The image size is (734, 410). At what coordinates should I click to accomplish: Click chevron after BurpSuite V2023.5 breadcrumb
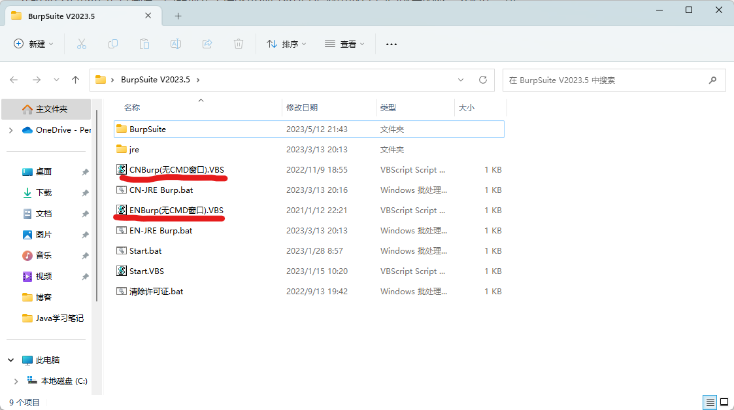click(x=198, y=80)
